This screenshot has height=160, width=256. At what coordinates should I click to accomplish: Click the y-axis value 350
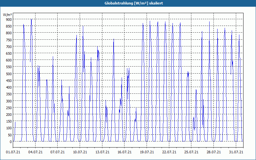(9, 94)
